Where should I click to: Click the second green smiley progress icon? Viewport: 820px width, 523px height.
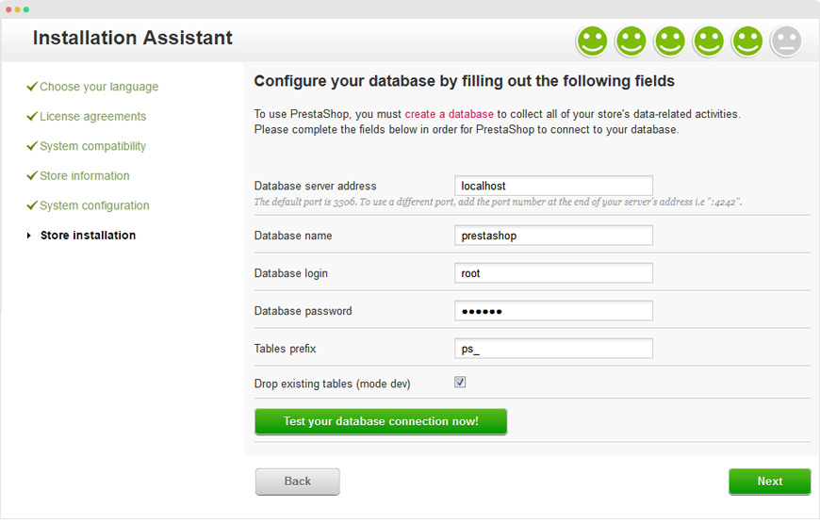click(x=631, y=41)
